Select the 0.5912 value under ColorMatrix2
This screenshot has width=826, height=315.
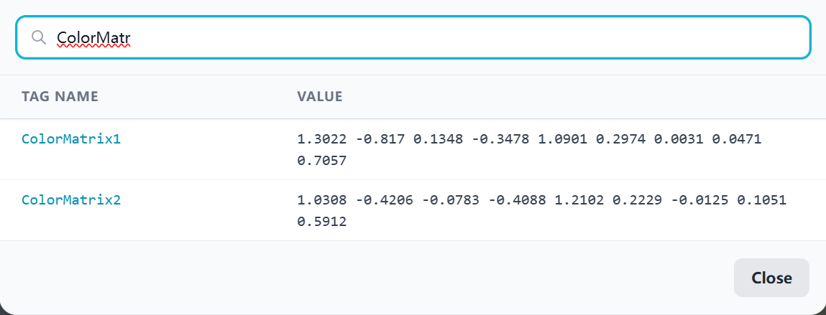[321, 222]
